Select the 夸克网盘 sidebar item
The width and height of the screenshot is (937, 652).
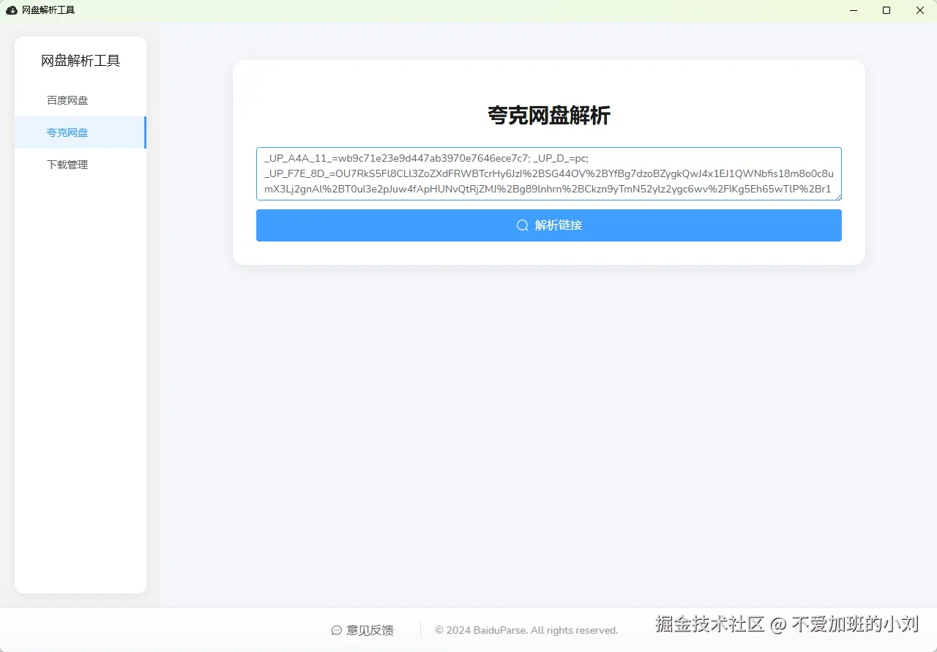[81, 132]
